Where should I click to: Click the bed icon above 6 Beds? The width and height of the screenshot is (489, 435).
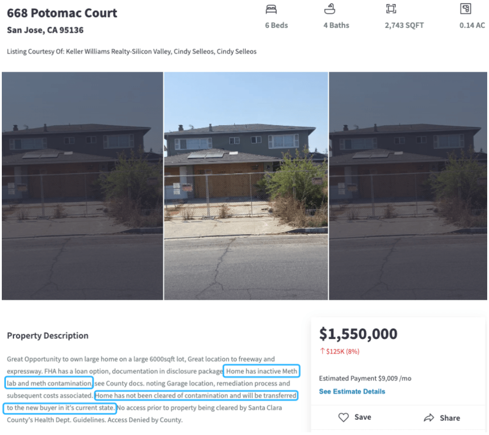tap(271, 9)
